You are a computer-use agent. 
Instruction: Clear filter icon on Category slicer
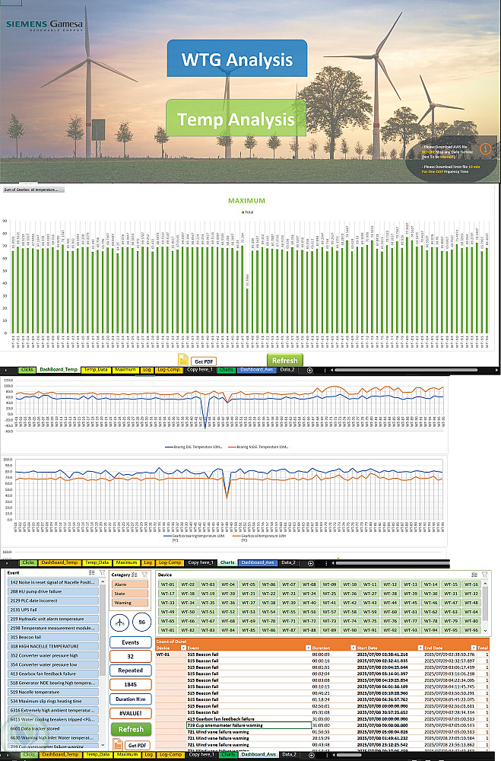pyautogui.click(x=144, y=575)
